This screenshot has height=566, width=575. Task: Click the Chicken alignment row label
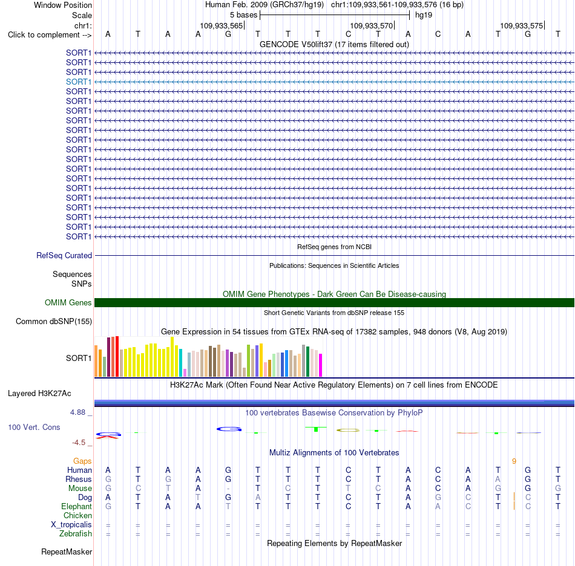point(77,515)
